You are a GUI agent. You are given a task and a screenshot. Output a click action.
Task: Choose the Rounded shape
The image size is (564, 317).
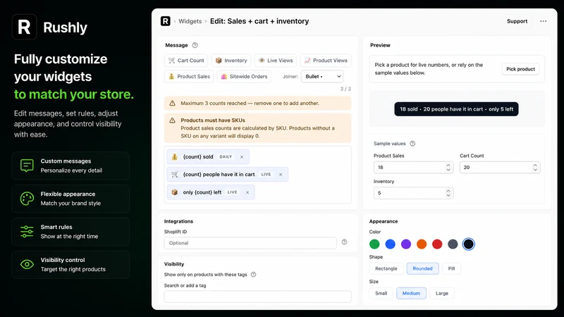coord(422,268)
